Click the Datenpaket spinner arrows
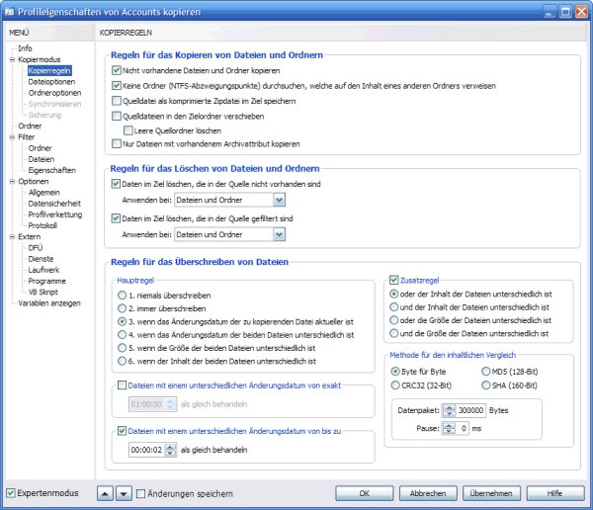Viewport: 593px width, 510px height. coord(449,410)
